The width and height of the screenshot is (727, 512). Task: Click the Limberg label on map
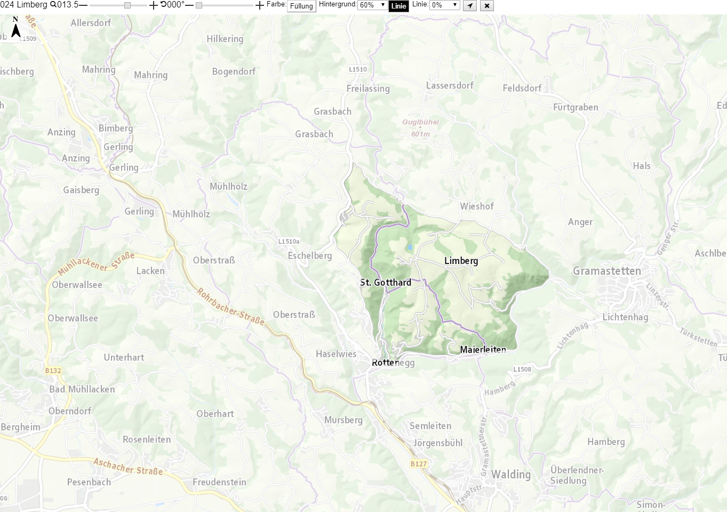(x=461, y=261)
